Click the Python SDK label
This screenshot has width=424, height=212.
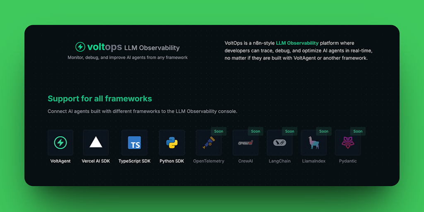pos(172,161)
